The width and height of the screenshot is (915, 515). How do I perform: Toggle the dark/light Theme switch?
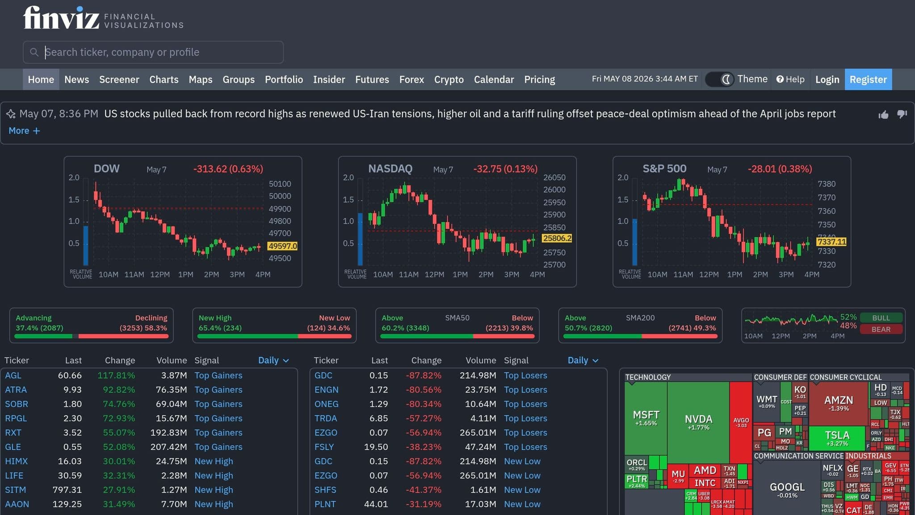coord(719,80)
